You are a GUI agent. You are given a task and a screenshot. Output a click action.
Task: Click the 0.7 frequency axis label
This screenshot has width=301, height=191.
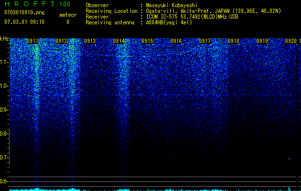(3, 158)
